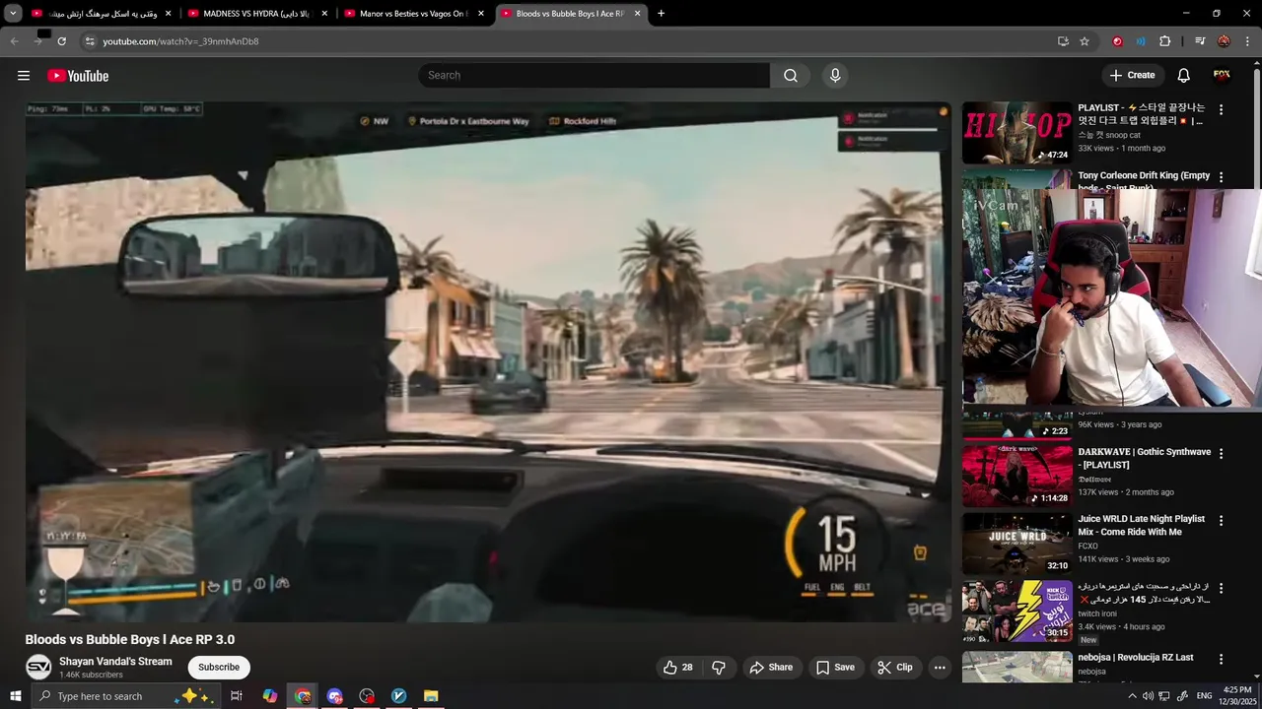Image resolution: width=1262 pixels, height=709 pixels.
Task: Open options for the PLAYLIST hip hop video
Action: click(1221, 109)
